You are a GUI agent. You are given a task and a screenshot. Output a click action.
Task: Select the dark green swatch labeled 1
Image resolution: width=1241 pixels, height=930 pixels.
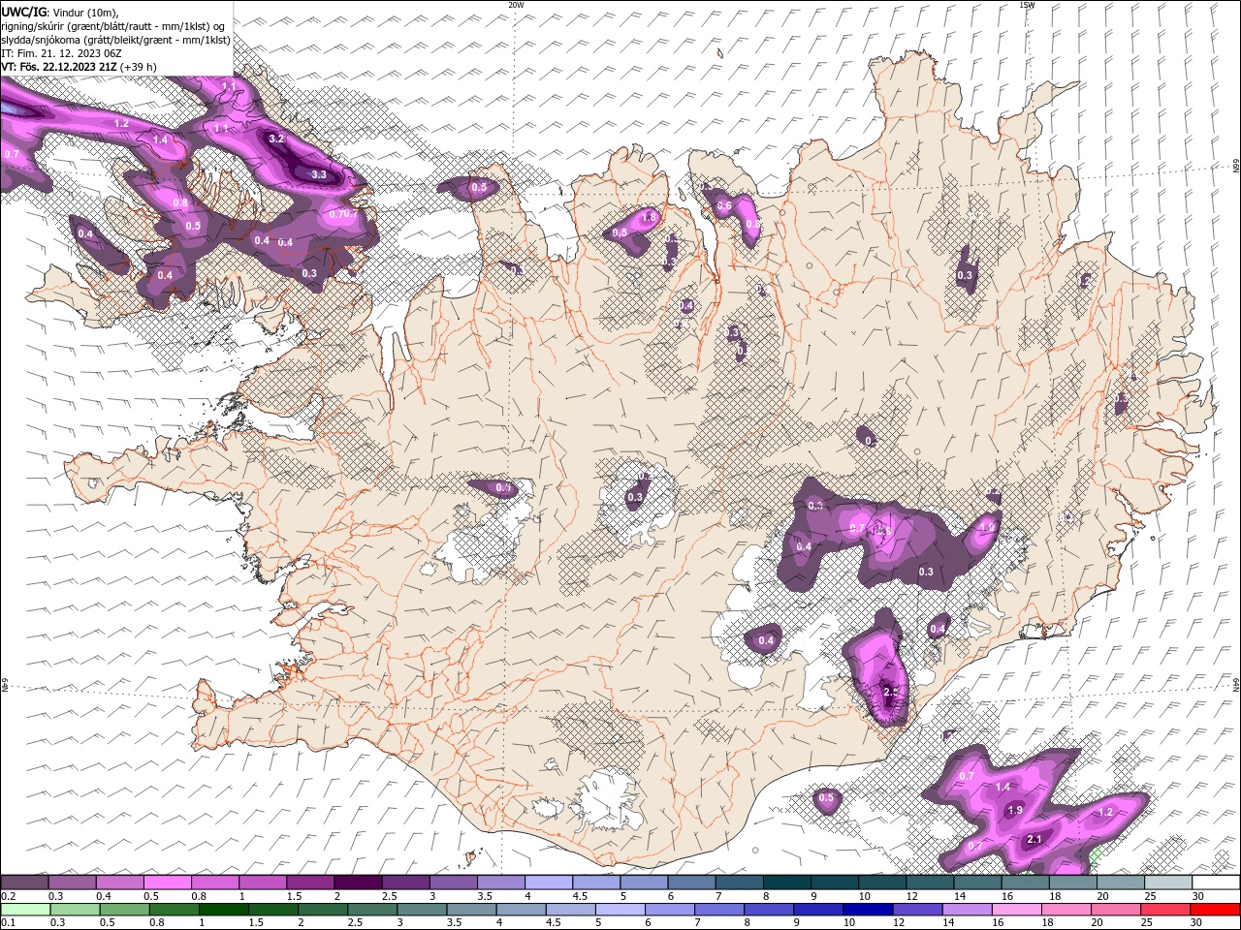[x=224, y=910]
